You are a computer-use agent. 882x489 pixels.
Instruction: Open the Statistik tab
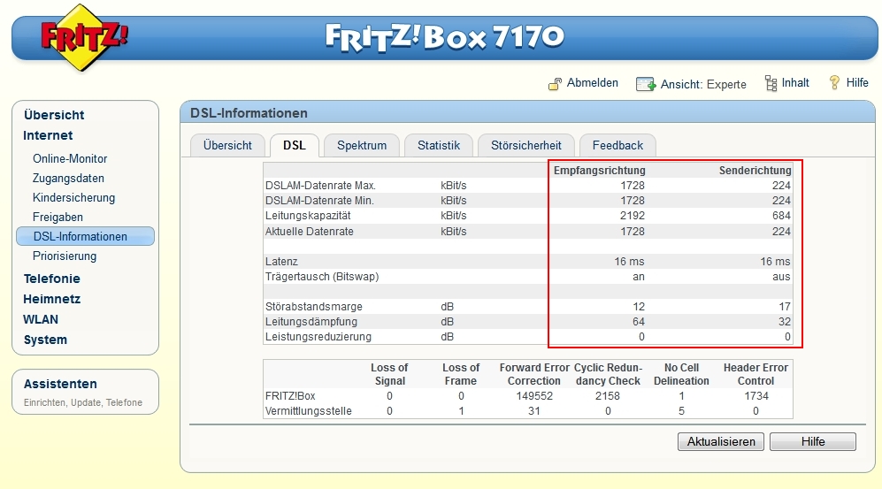coord(439,146)
